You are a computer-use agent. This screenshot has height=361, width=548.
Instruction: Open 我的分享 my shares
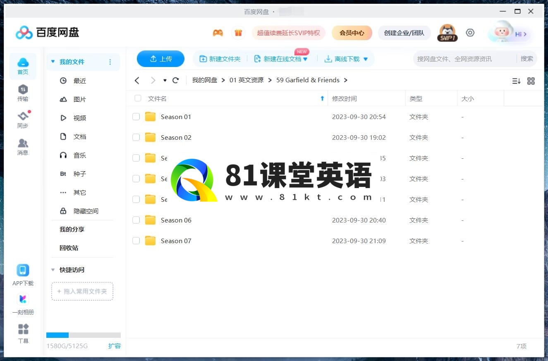pyautogui.click(x=72, y=230)
